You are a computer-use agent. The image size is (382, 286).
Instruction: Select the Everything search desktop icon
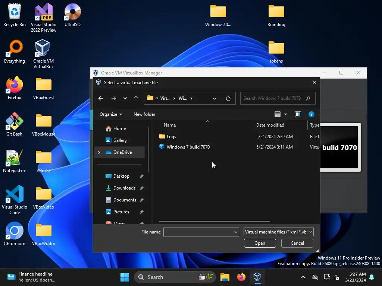tap(15, 51)
